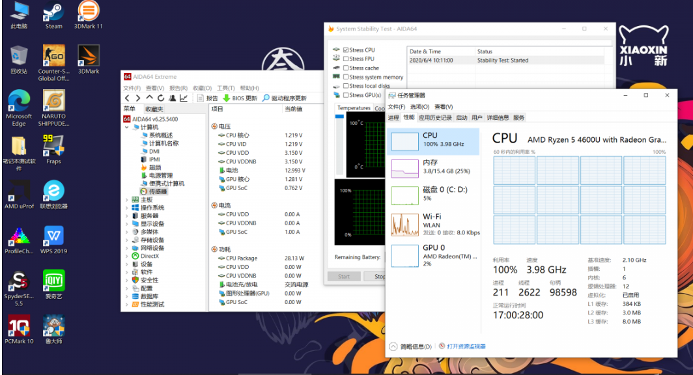
Task: Open 选项(O) menu in Task Manager
Action: click(419, 107)
